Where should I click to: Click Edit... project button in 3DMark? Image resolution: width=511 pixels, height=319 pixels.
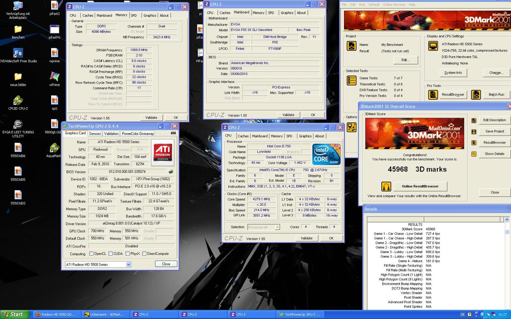(x=405, y=60)
